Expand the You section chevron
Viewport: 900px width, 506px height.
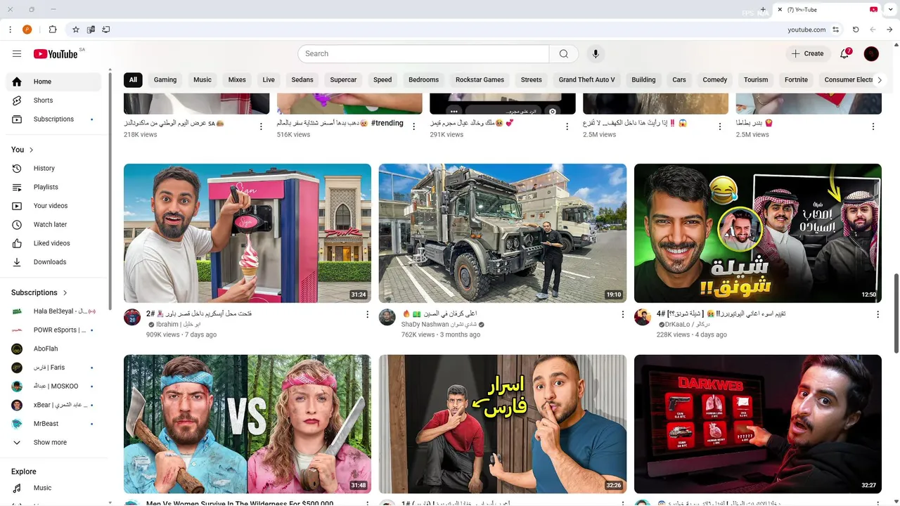31,150
